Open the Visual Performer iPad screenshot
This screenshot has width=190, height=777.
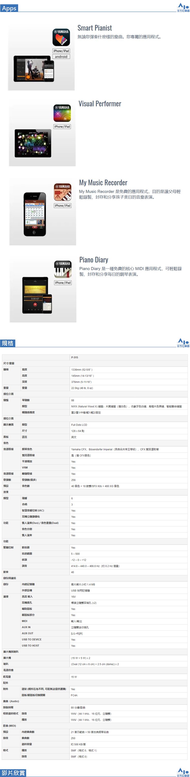click(x=33, y=143)
